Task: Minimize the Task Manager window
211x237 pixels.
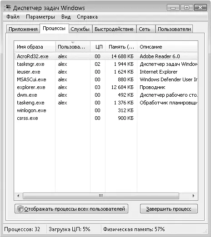Action: 173,8
